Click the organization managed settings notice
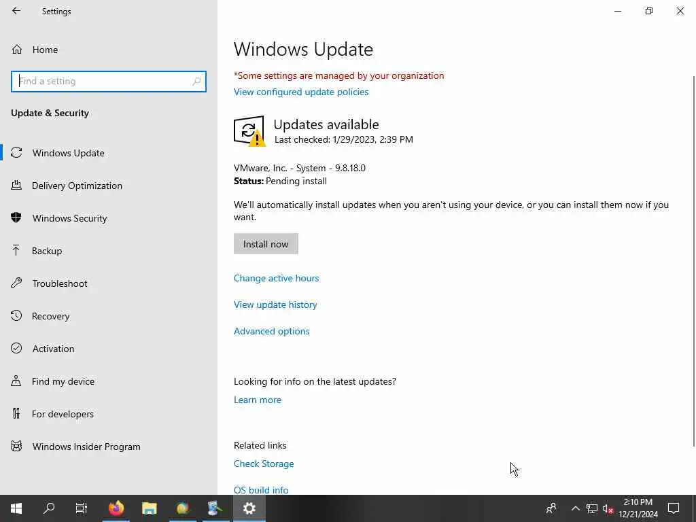 click(338, 75)
